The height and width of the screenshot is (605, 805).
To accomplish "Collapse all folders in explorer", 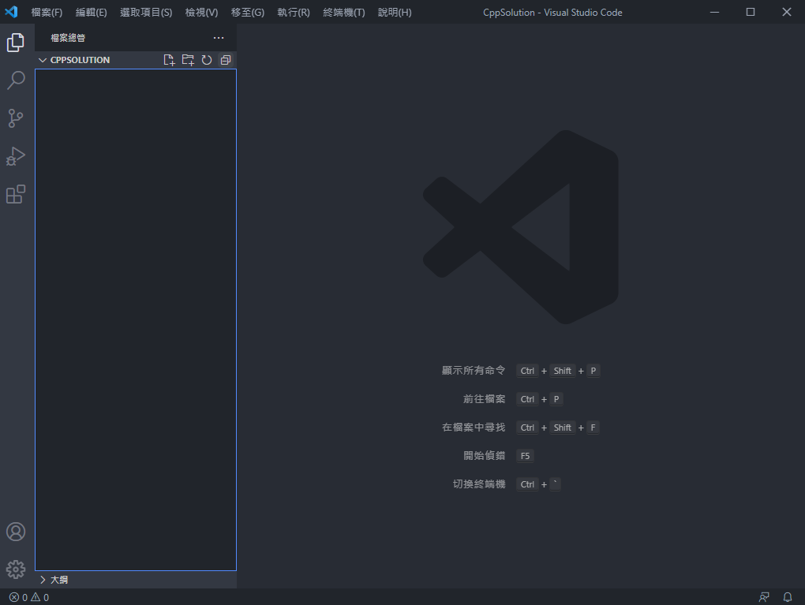I will coord(226,60).
